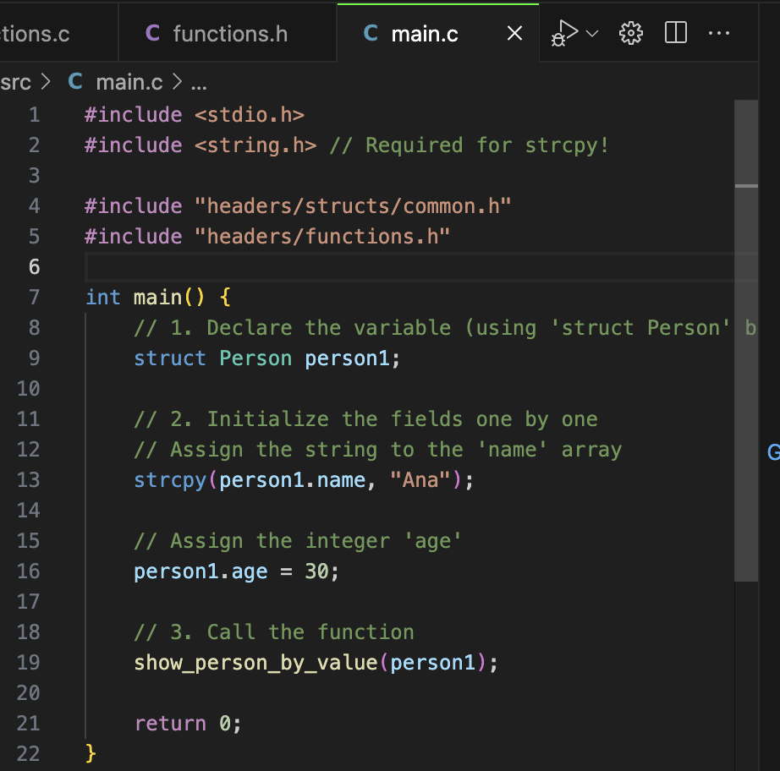Click the C icon in the breadcrumb path
Screen dimensions: 780x771
[x=75, y=82]
